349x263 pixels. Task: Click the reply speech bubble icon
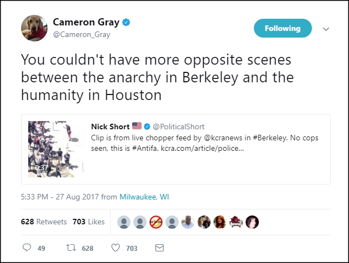27,248
